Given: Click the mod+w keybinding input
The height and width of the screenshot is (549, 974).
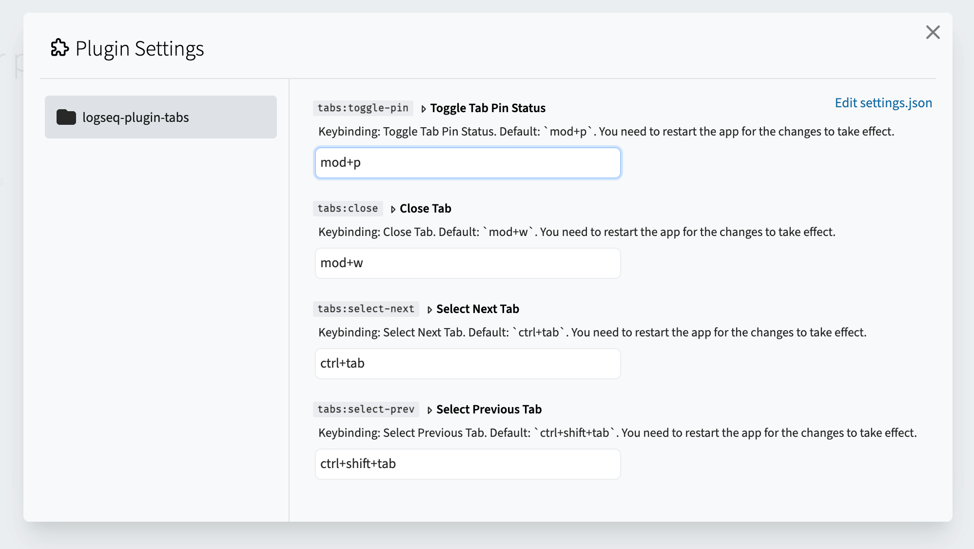Looking at the screenshot, I should coord(468,263).
